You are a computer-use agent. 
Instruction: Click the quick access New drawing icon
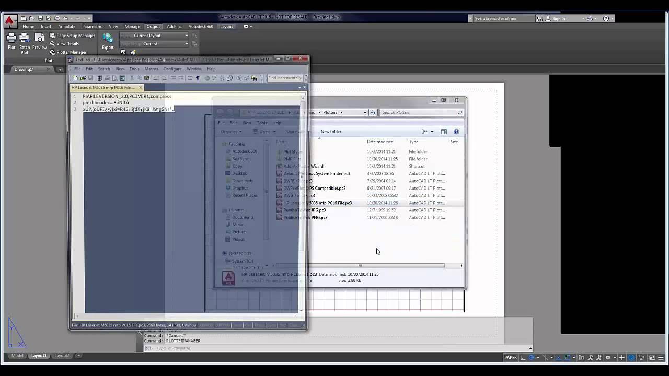[x=24, y=18]
